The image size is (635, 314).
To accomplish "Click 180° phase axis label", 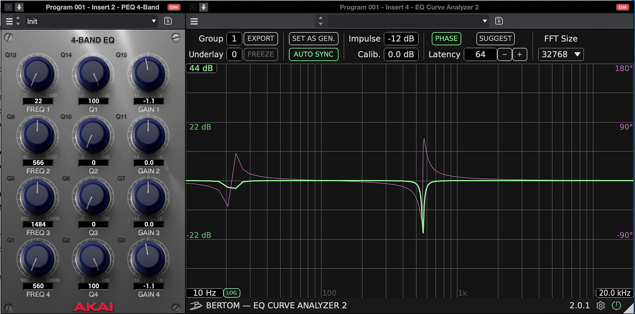I will point(624,68).
